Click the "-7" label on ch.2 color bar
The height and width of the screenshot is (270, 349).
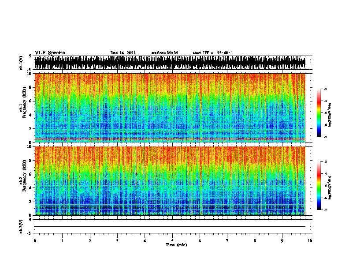(x=325, y=210)
